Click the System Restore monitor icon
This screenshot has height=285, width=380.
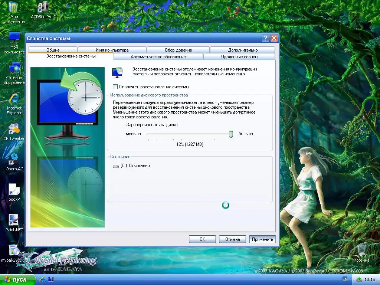click(x=118, y=72)
